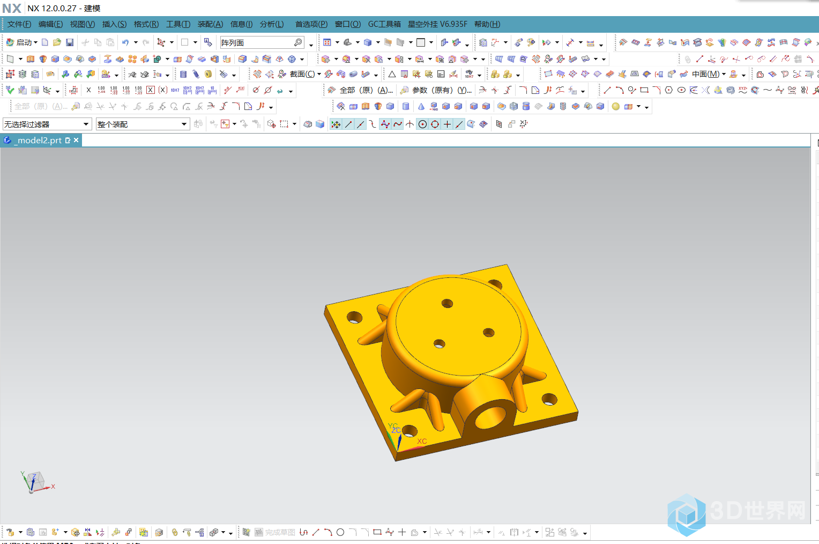Open the 整个装配 selection scope dropdown
819x544 pixels.
coord(143,124)
